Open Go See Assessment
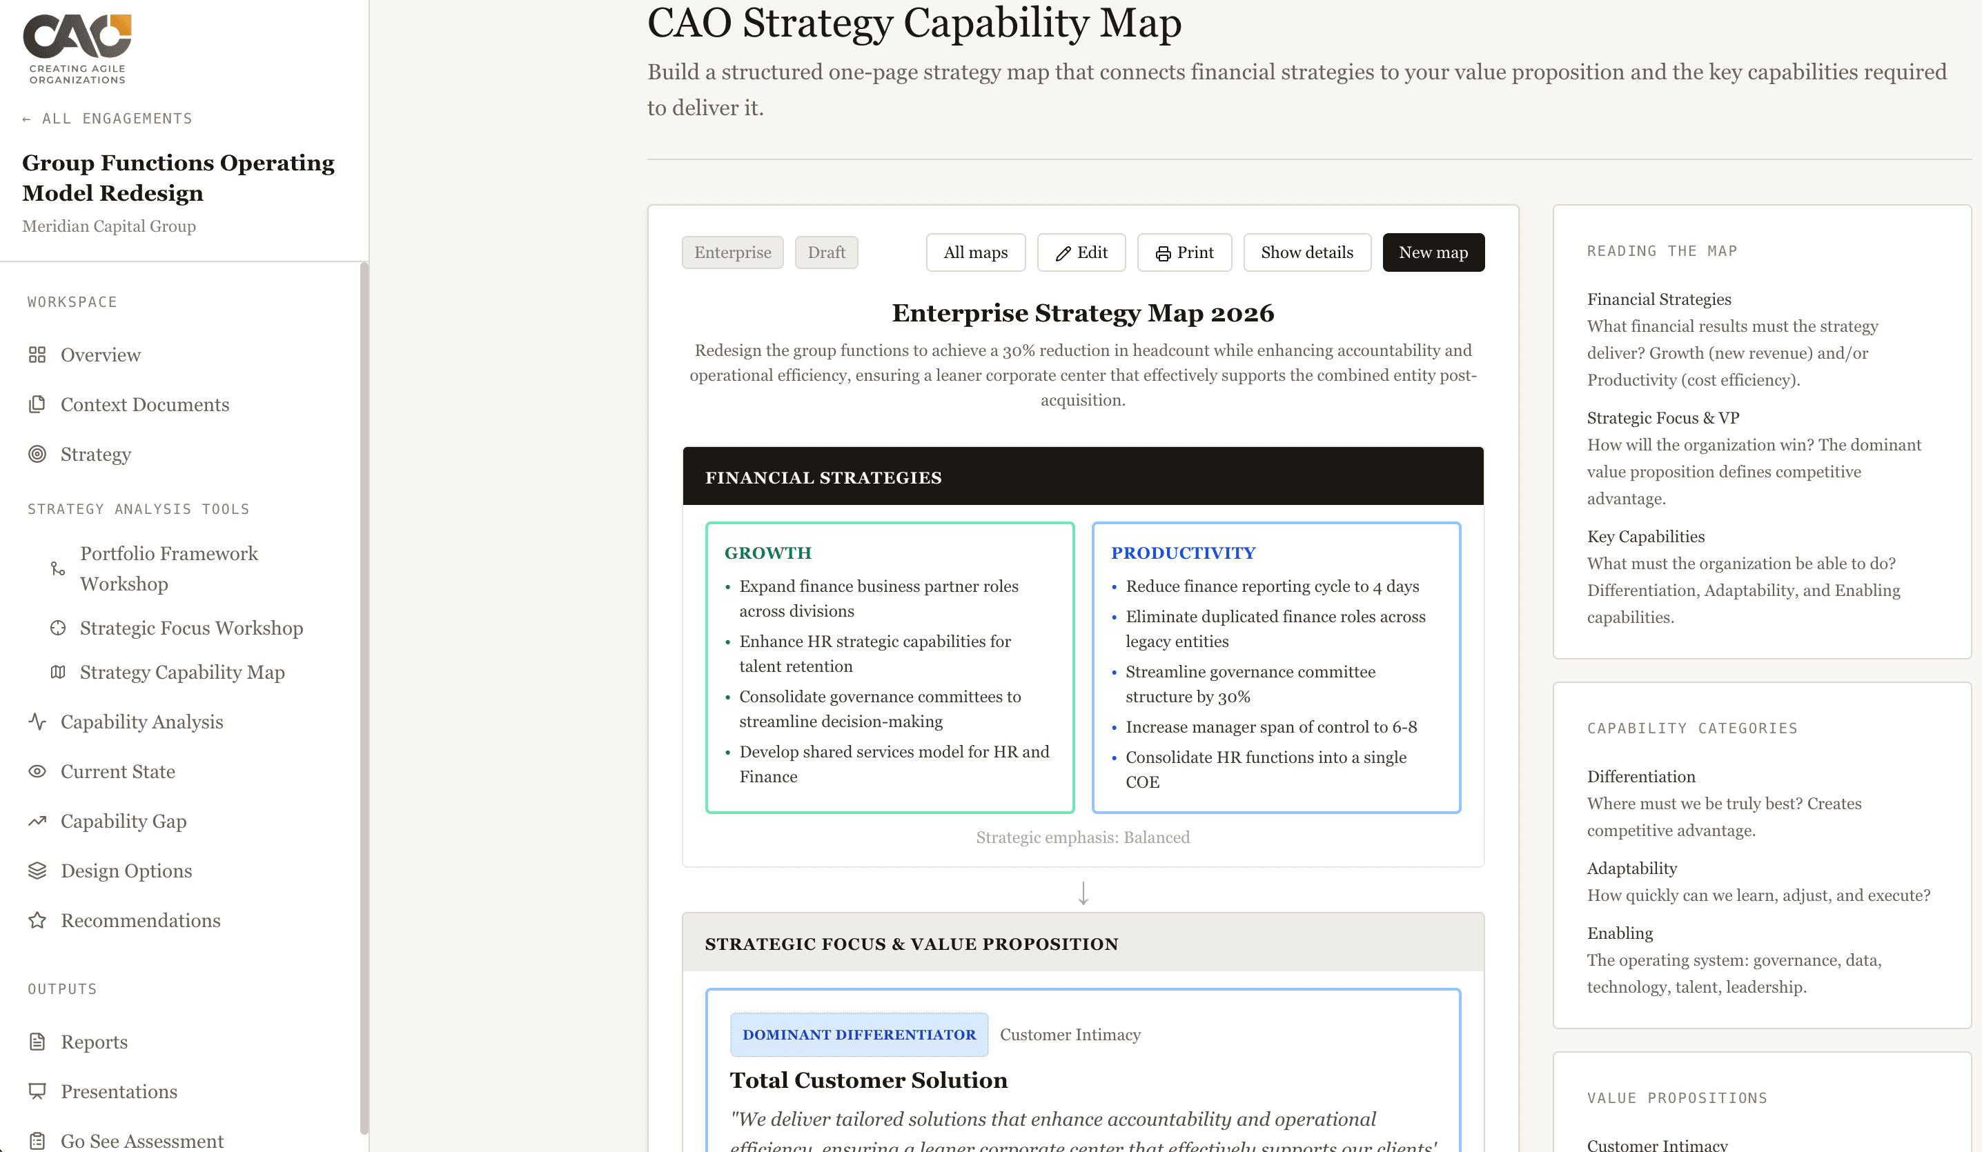 (141, 1141)
